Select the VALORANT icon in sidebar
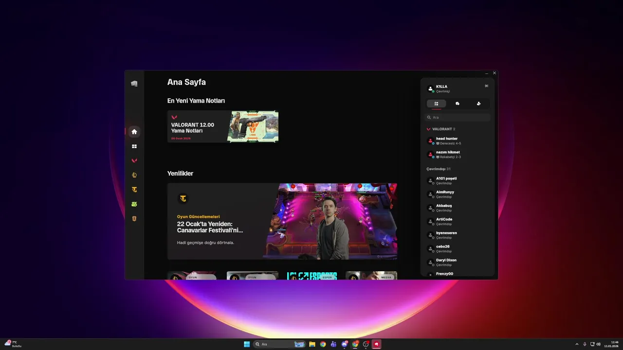 [134, 160]
